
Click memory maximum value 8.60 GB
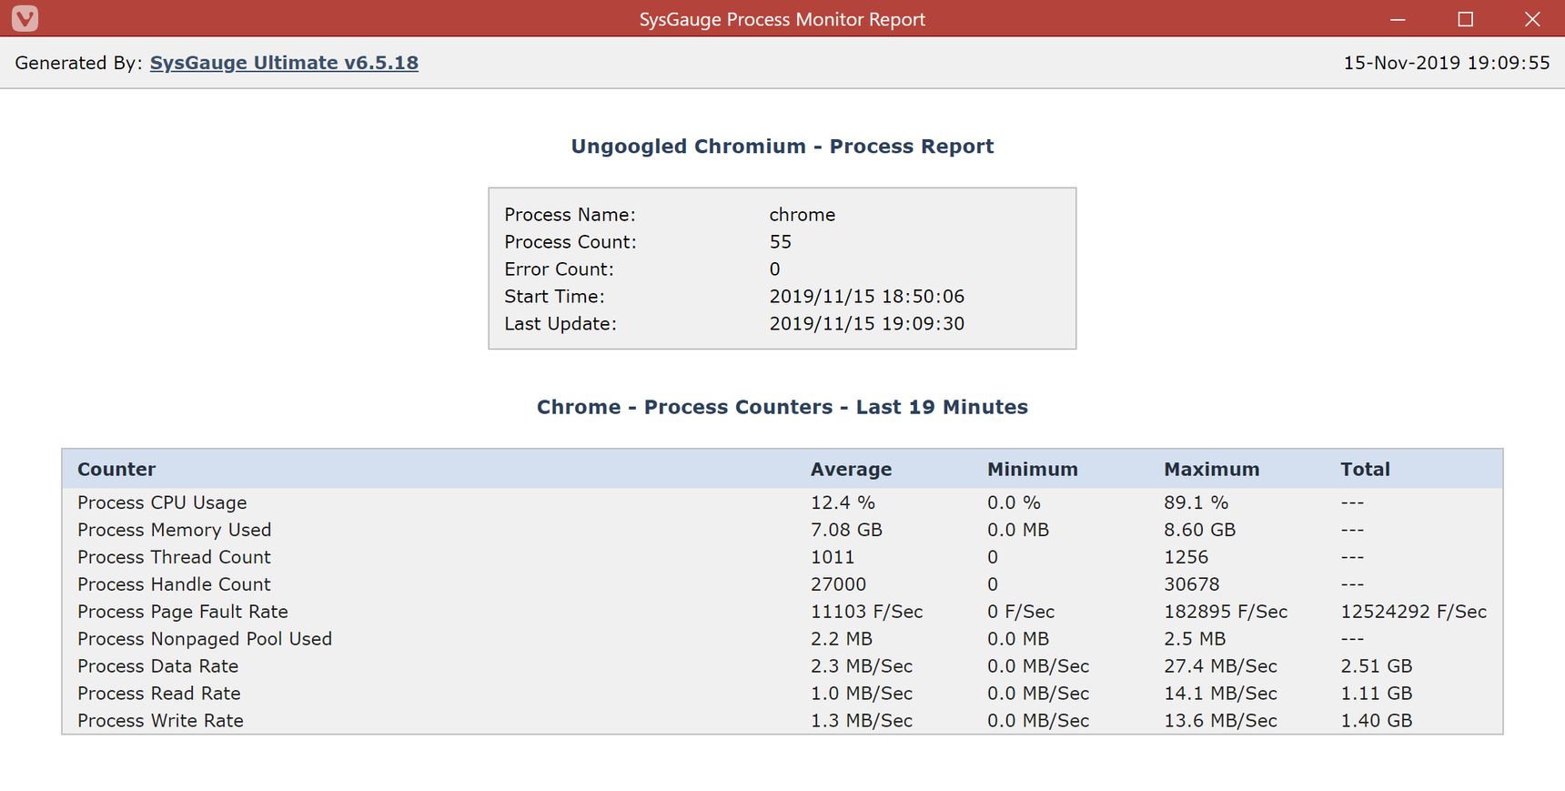(1200, 530)
